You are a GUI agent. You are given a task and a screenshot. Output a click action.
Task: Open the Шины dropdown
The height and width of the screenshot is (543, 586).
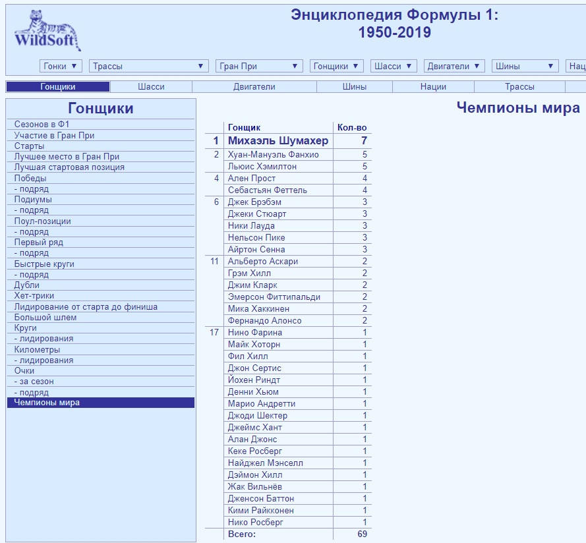525,66
